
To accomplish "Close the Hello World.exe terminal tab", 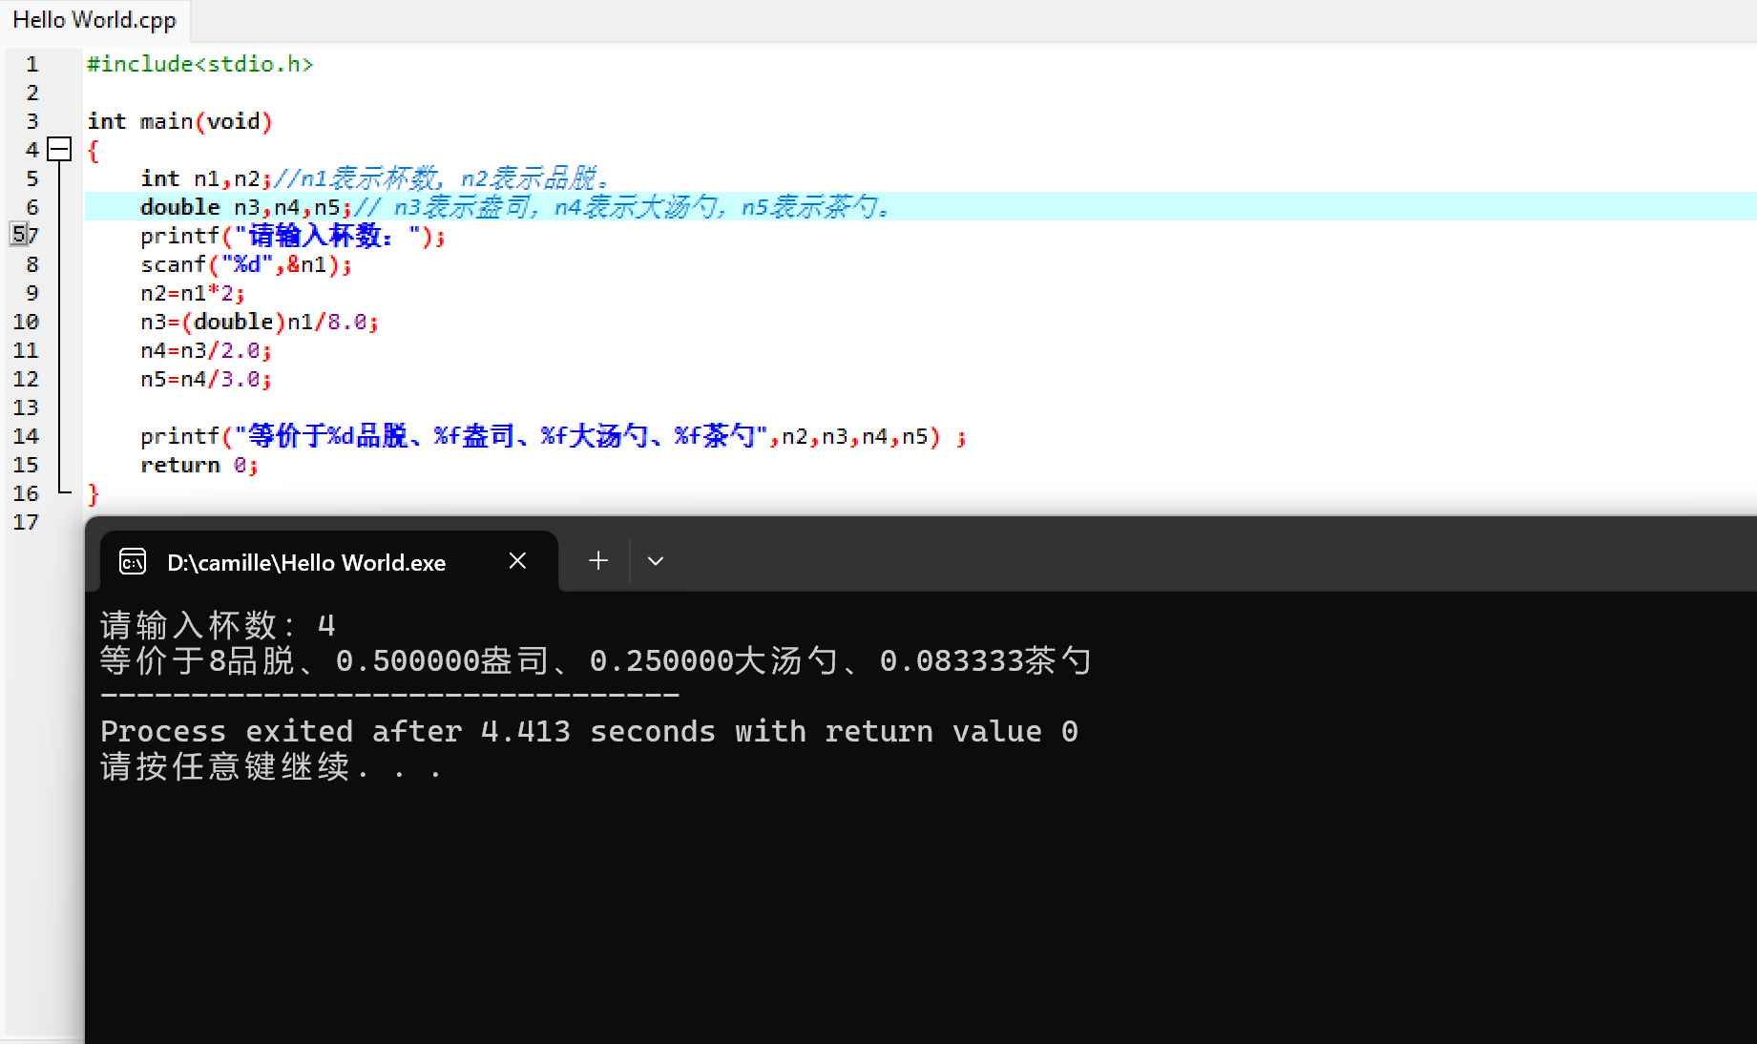I will coord(517,561).
